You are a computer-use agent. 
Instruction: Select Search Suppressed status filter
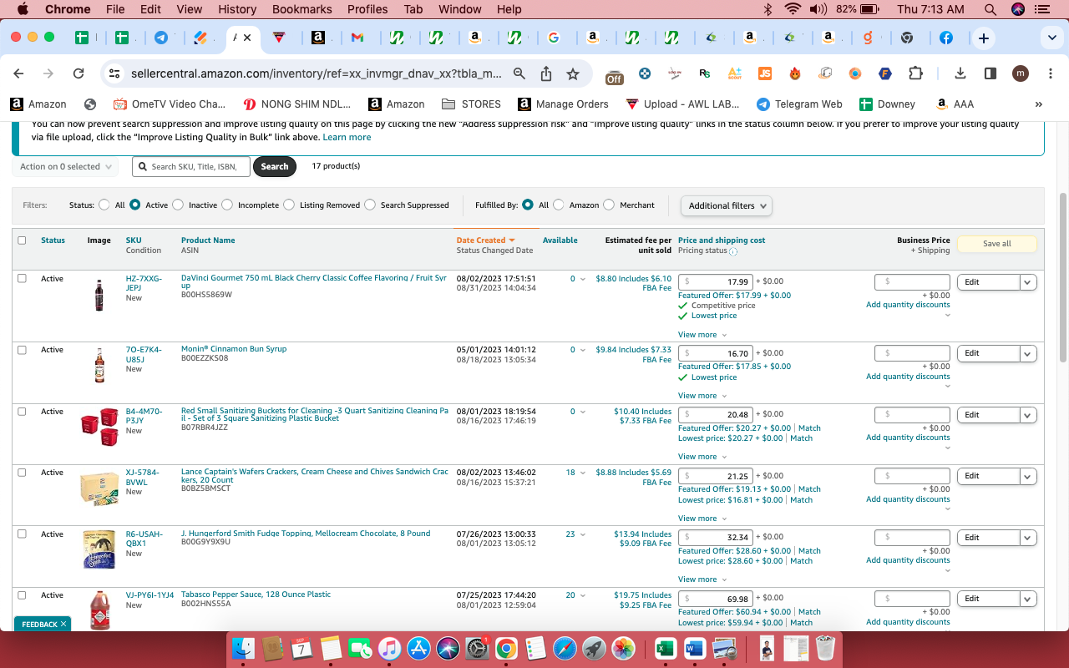370,205
